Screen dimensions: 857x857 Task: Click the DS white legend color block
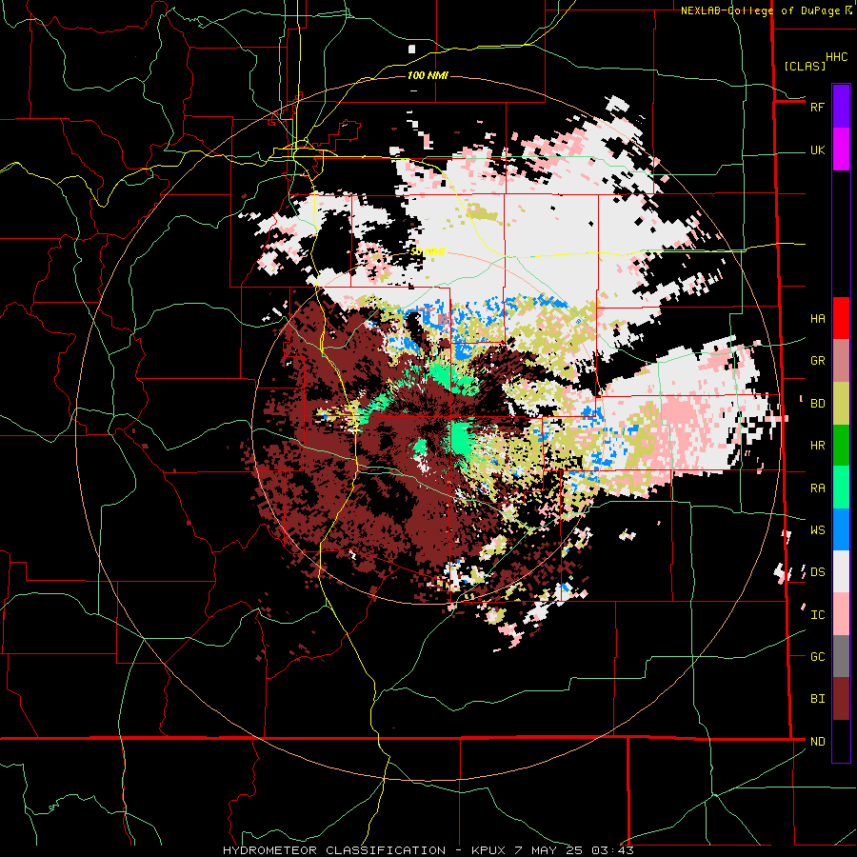[x=841, y=571]
